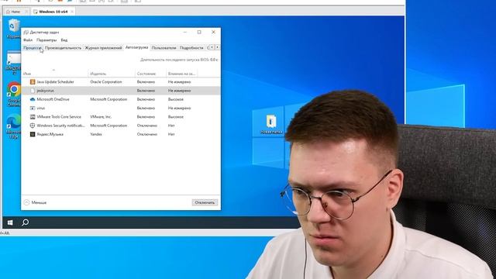Open the Файл menu
This screenshot has width=496, height=279.
point(28,40)
